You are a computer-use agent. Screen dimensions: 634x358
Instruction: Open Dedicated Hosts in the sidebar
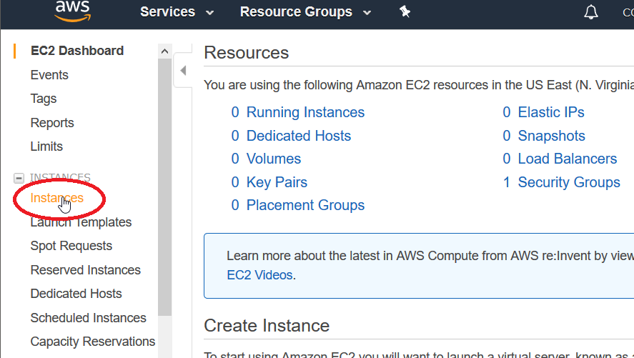[76, 294]
